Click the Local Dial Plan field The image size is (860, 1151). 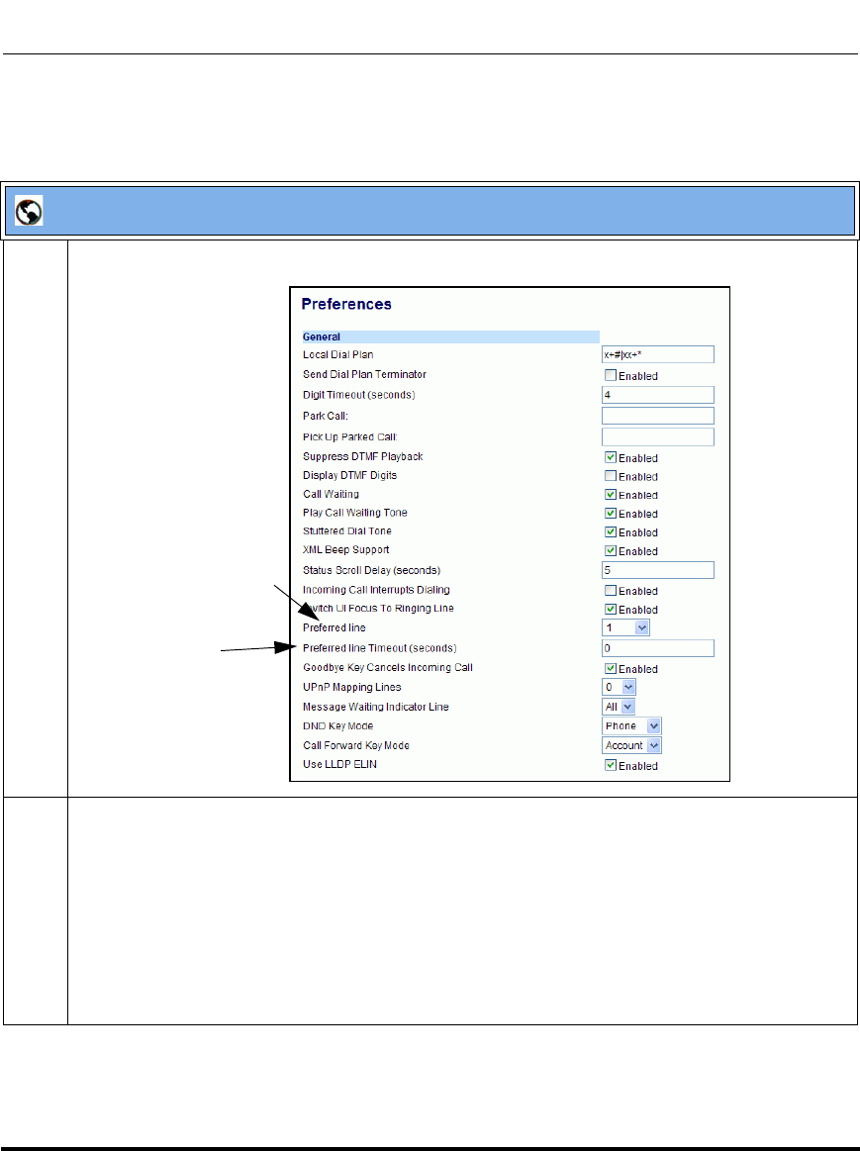coord(658,354)
